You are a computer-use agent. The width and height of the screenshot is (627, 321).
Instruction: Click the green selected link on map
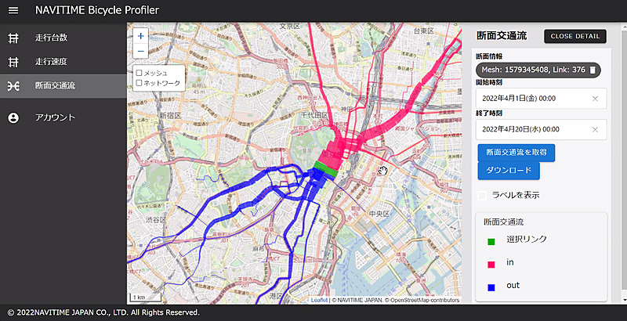[x=326, y=168]
